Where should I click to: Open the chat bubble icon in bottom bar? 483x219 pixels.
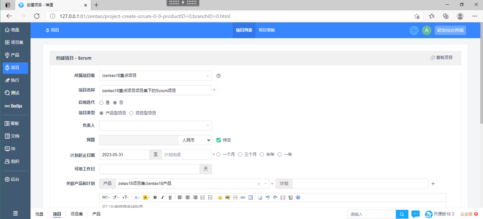coord(415,214)
